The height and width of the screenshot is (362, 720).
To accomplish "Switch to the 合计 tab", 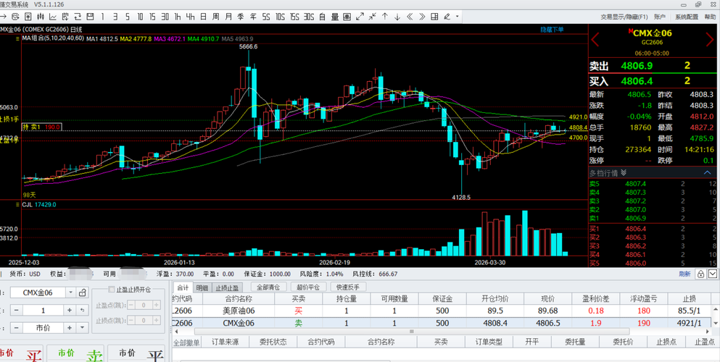I will click(183, 287).
